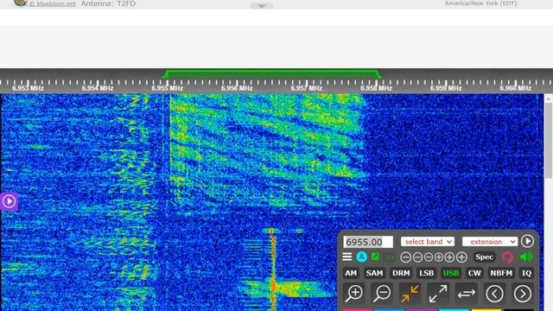Click the max zoom-out expand arrows icon

pos(438,294)
